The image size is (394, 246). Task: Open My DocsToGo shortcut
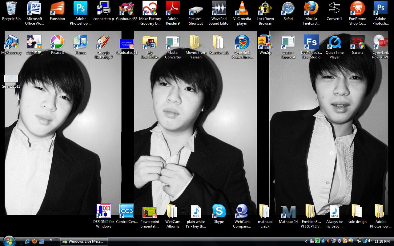(x=150, y=47)
